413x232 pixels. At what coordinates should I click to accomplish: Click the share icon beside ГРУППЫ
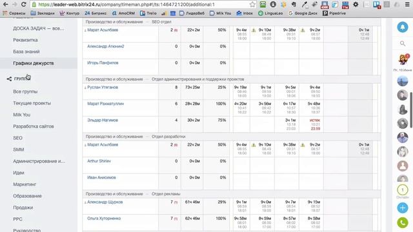9,79
